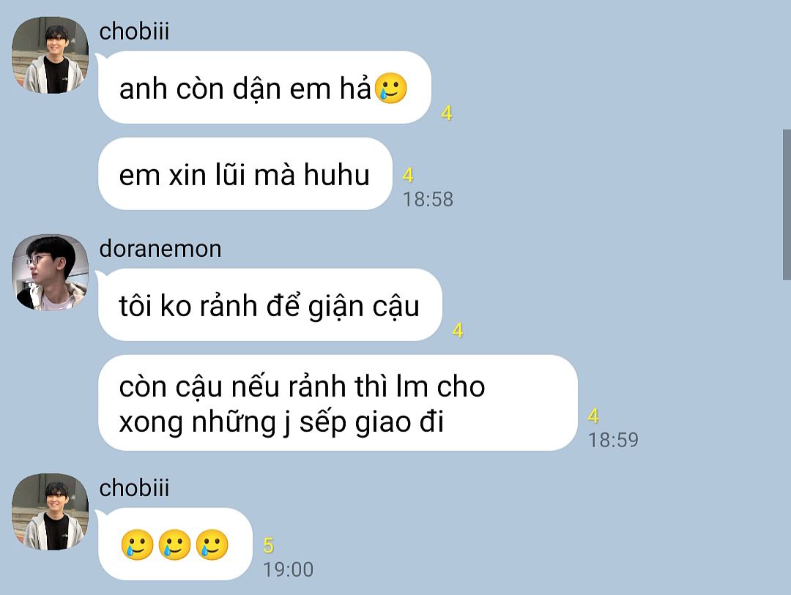
Task: Tap the three crying-smile emoji message
Action: pyautogui.click(x=175, y=544)
